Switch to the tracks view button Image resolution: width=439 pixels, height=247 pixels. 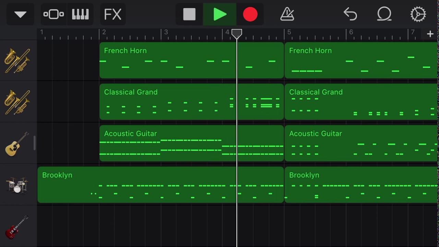click(54, 14)
